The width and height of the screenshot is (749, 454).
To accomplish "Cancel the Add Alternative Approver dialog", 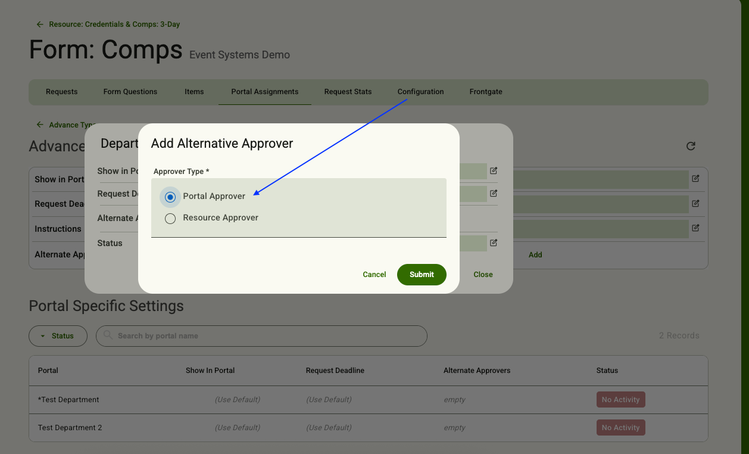I will 374,275.
